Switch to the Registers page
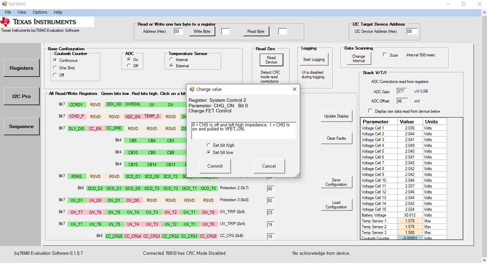Image resolution: width=487 pixels, height=263 pixels. [x=22, y=68]
